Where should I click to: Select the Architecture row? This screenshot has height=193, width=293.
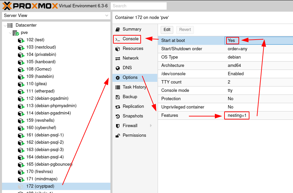(x=225, y=66)
